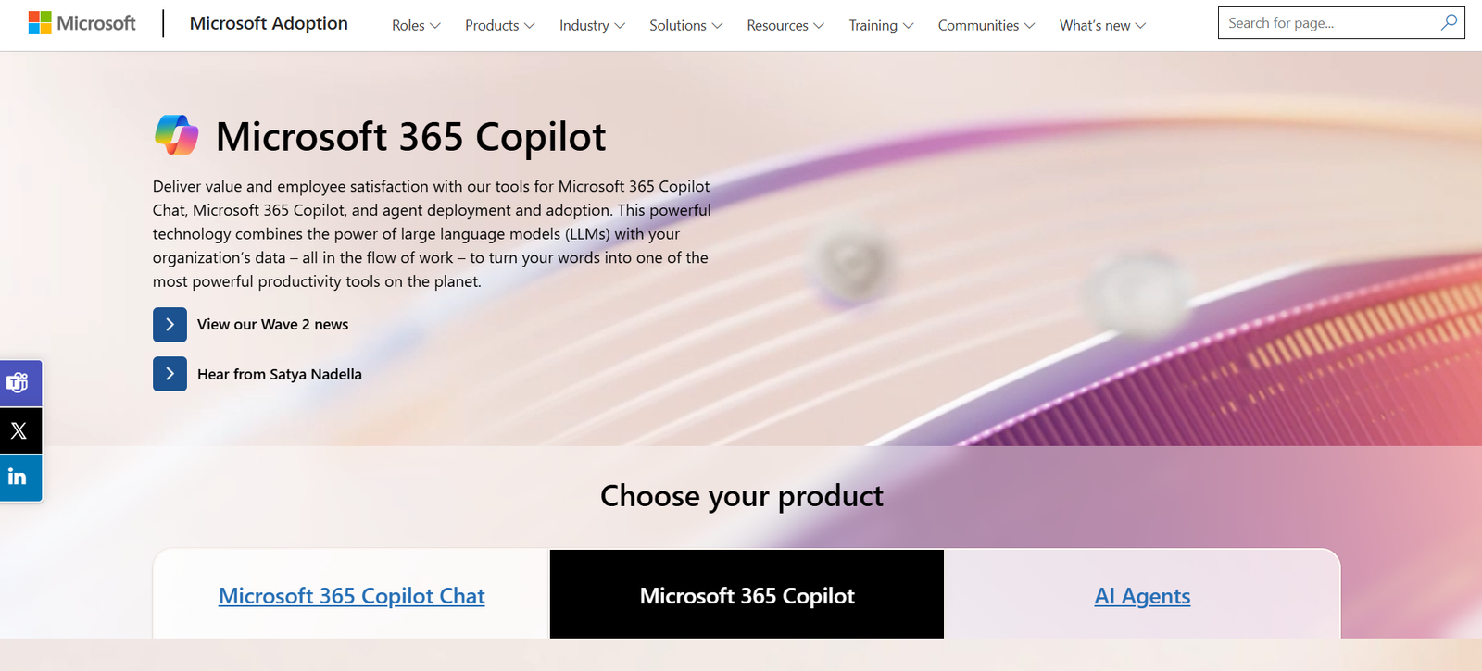Focus the Search for page input field

[1329, 23]
